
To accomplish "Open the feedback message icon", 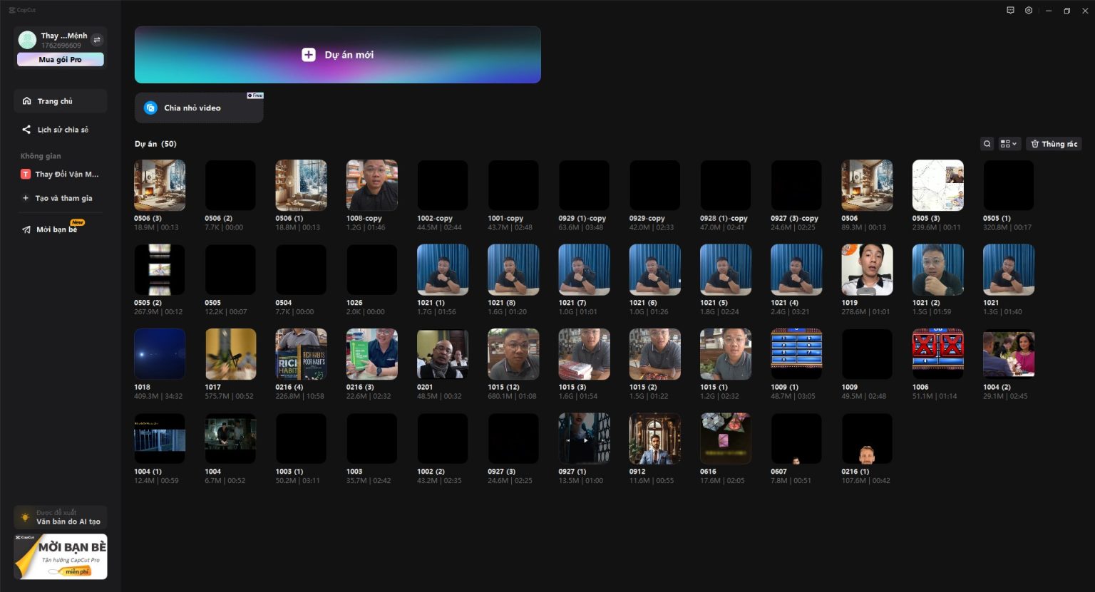I will coord(1010,11).
